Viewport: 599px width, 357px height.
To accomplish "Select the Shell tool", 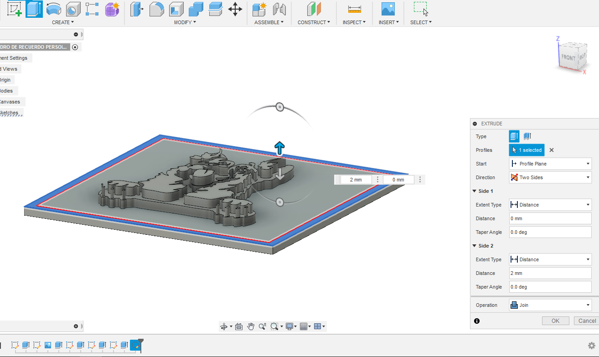I will coord(176,9).
